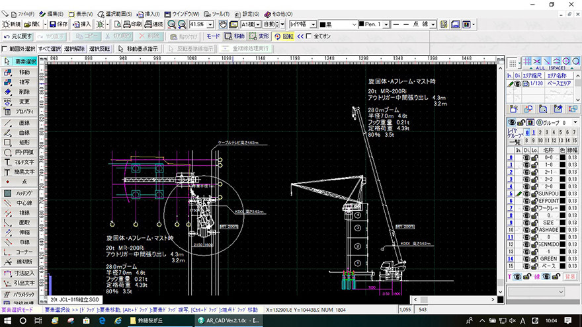
Task: Click the 移動基点指示 button
Action: coord(138,49)
